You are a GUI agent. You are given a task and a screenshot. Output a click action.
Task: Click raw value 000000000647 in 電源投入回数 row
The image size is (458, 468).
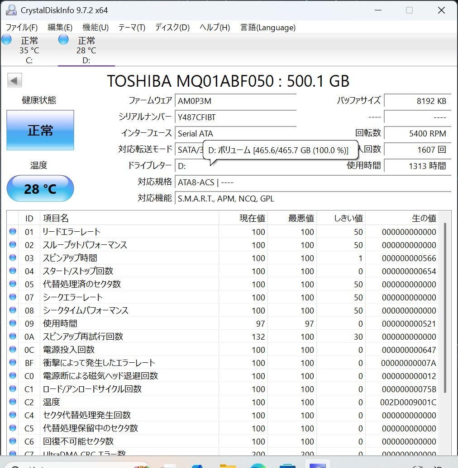(409, 350)
